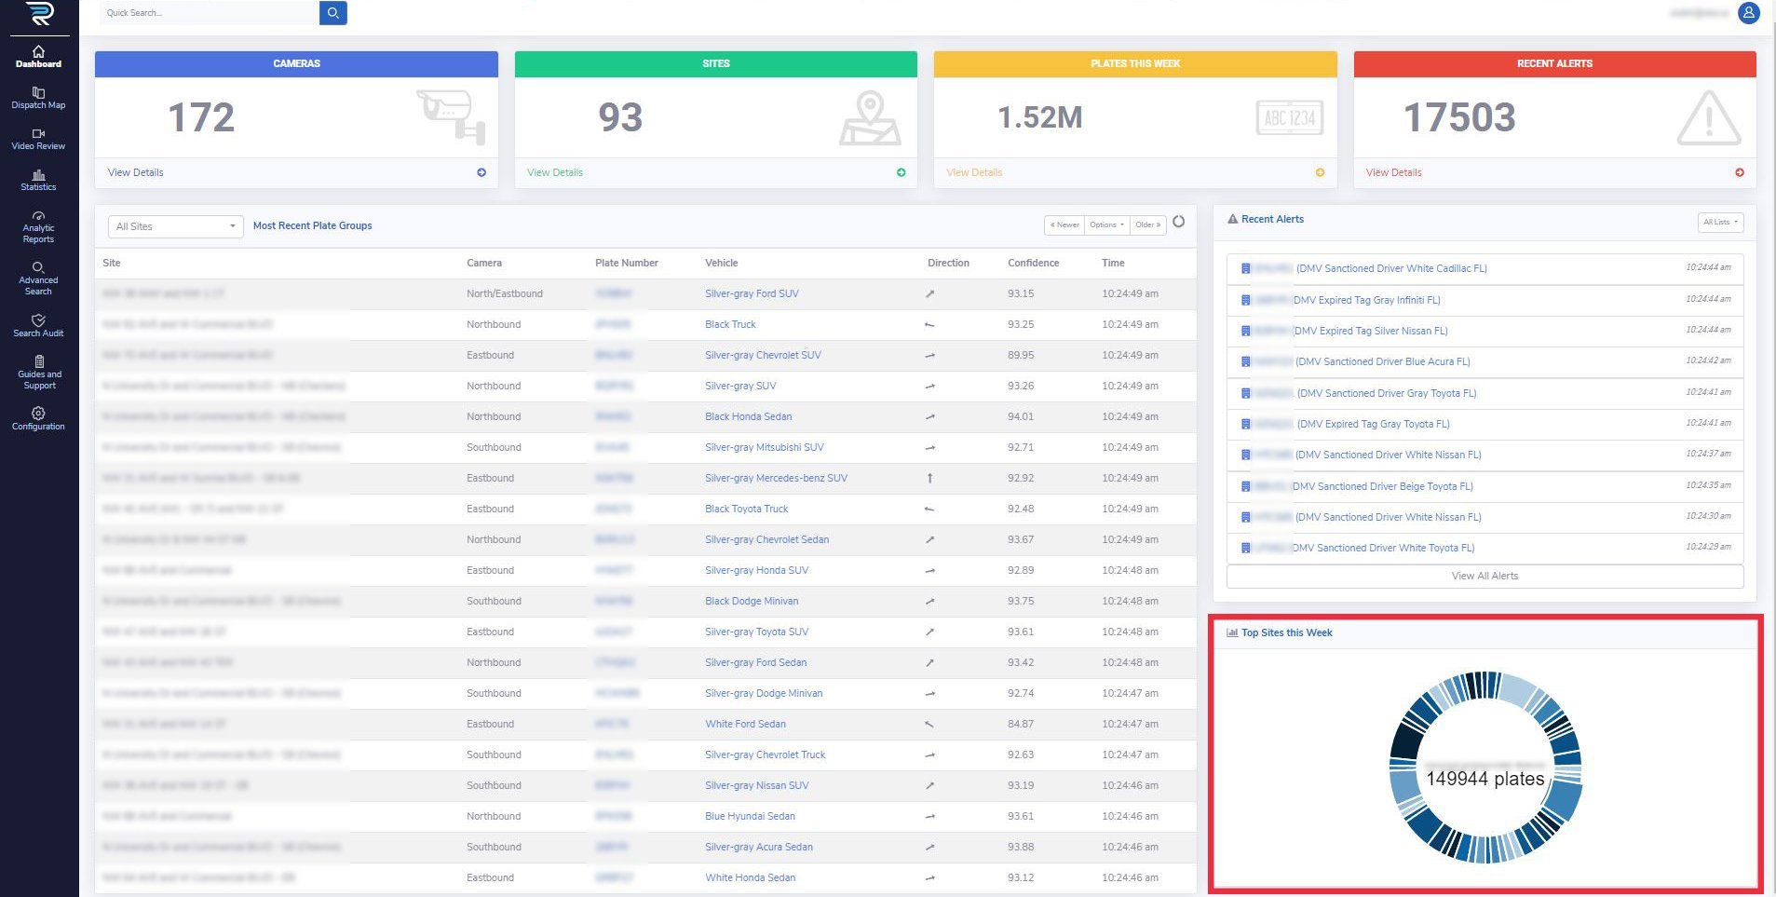Expand the All Sites dropdown
The height and width of the screenshot is (897, 1776).
pyautogui.click(x=175, y=226)
